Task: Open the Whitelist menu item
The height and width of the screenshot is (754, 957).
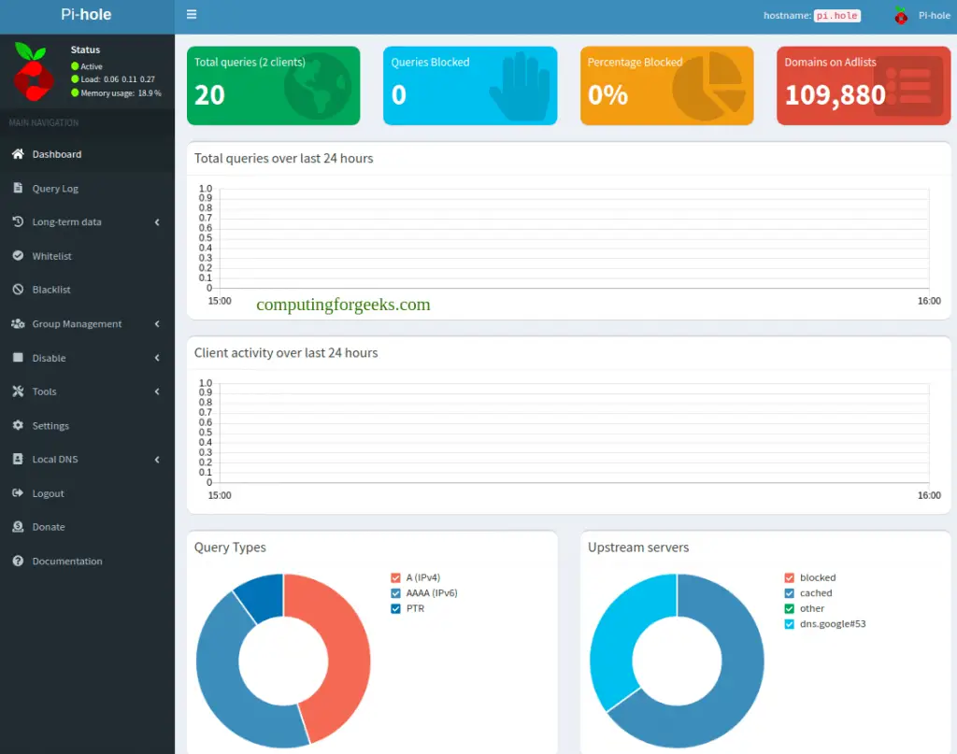Action: (x=87, y=256)
